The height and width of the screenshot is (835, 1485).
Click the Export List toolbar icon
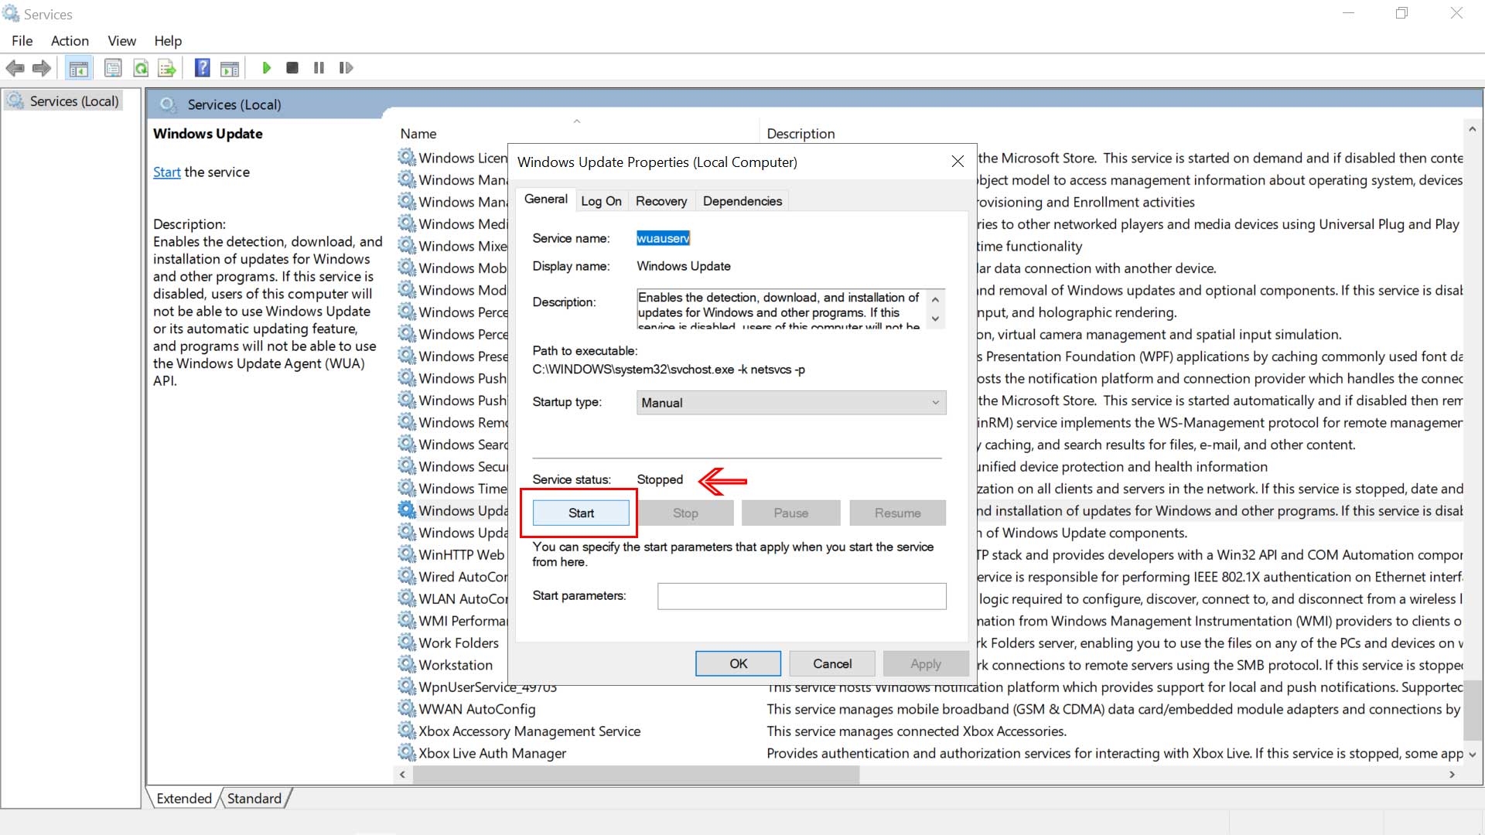coord(167,68)
